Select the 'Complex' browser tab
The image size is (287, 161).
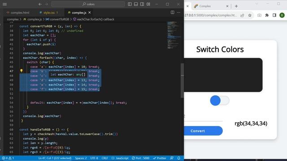(211, 6)
